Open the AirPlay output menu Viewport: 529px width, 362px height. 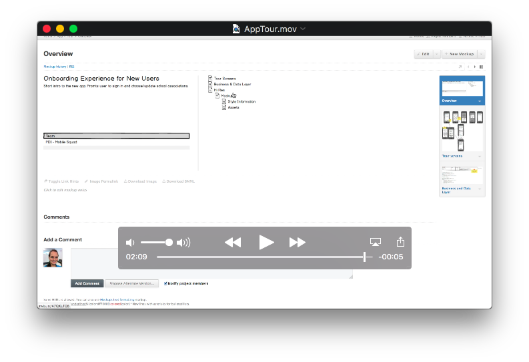pyautogui.click(x=376, y=242)
